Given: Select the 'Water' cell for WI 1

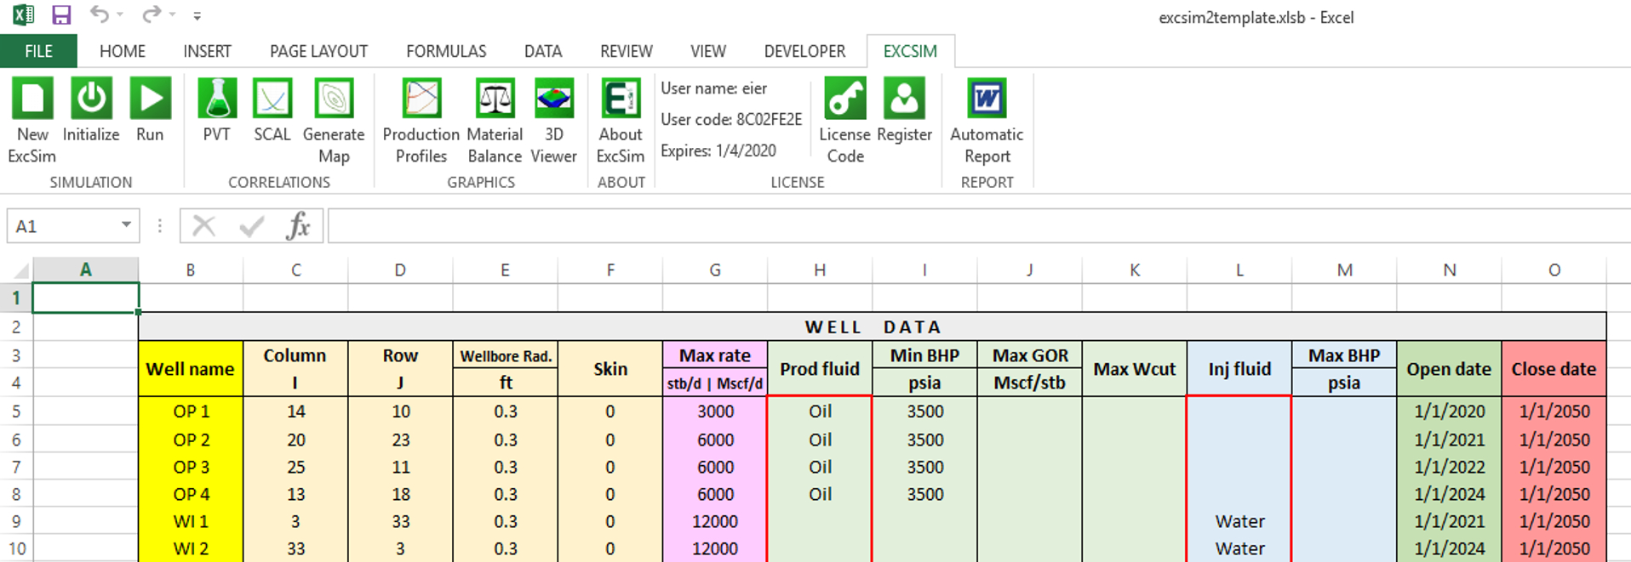Looking at the screenshot, I should tap(1239, 521).
